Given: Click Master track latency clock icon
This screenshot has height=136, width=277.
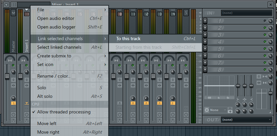Looking at the screenshot, I should coord(13,115).
